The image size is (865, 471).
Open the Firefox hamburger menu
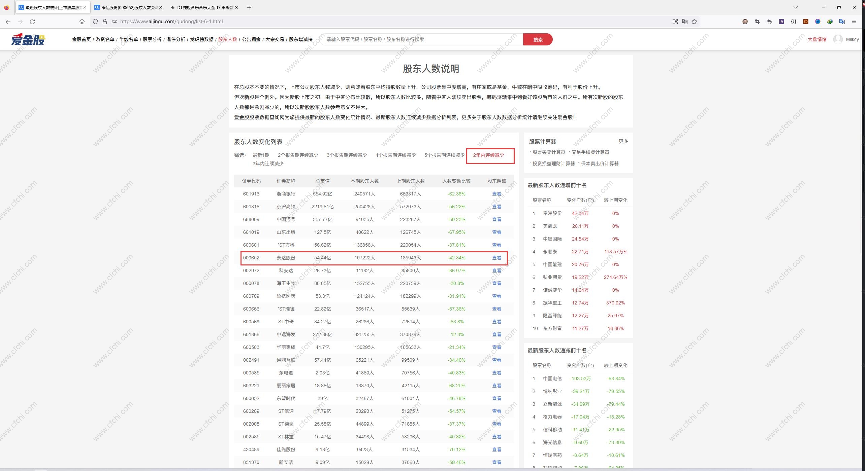click(854, 22)
